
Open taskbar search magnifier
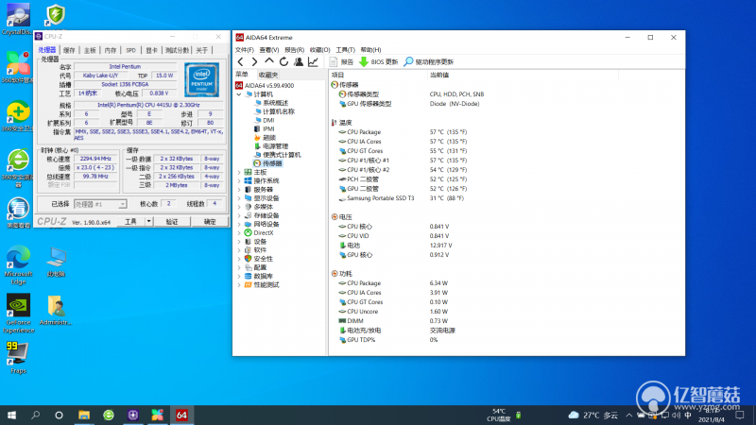pyautogui.click(x=35, y=415)
